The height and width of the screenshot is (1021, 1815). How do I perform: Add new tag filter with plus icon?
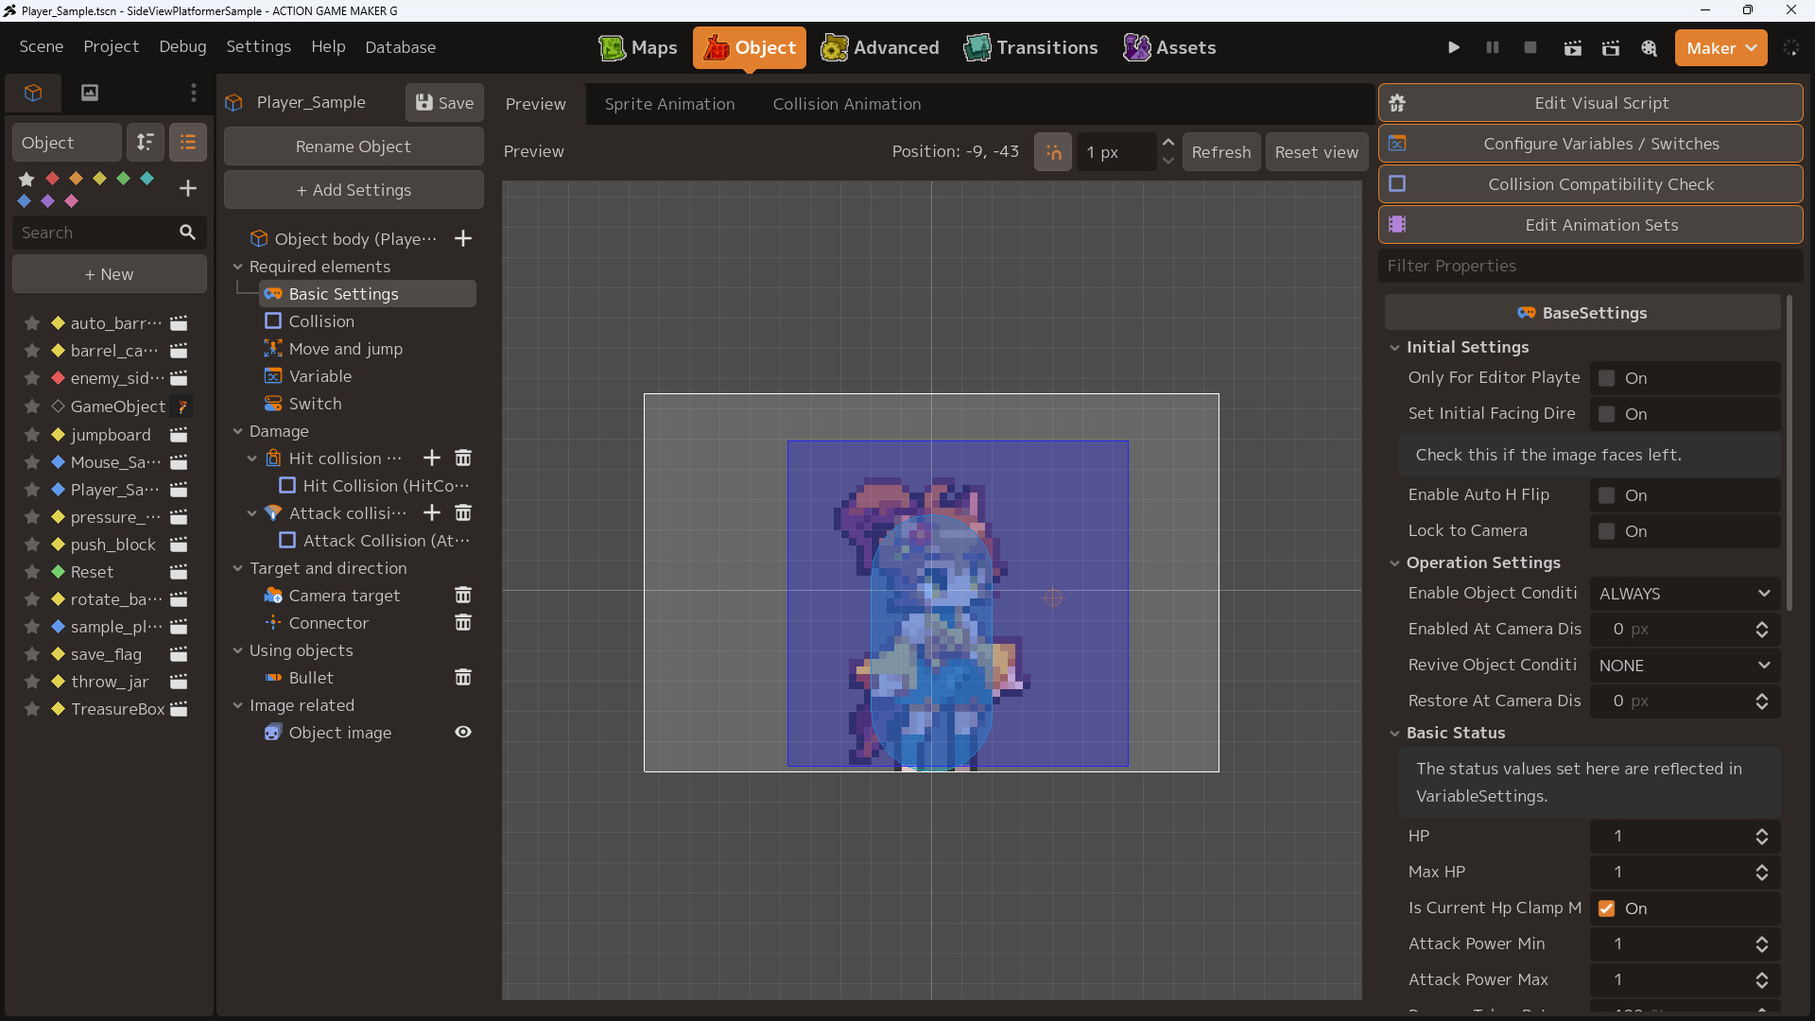pos(188,188)
